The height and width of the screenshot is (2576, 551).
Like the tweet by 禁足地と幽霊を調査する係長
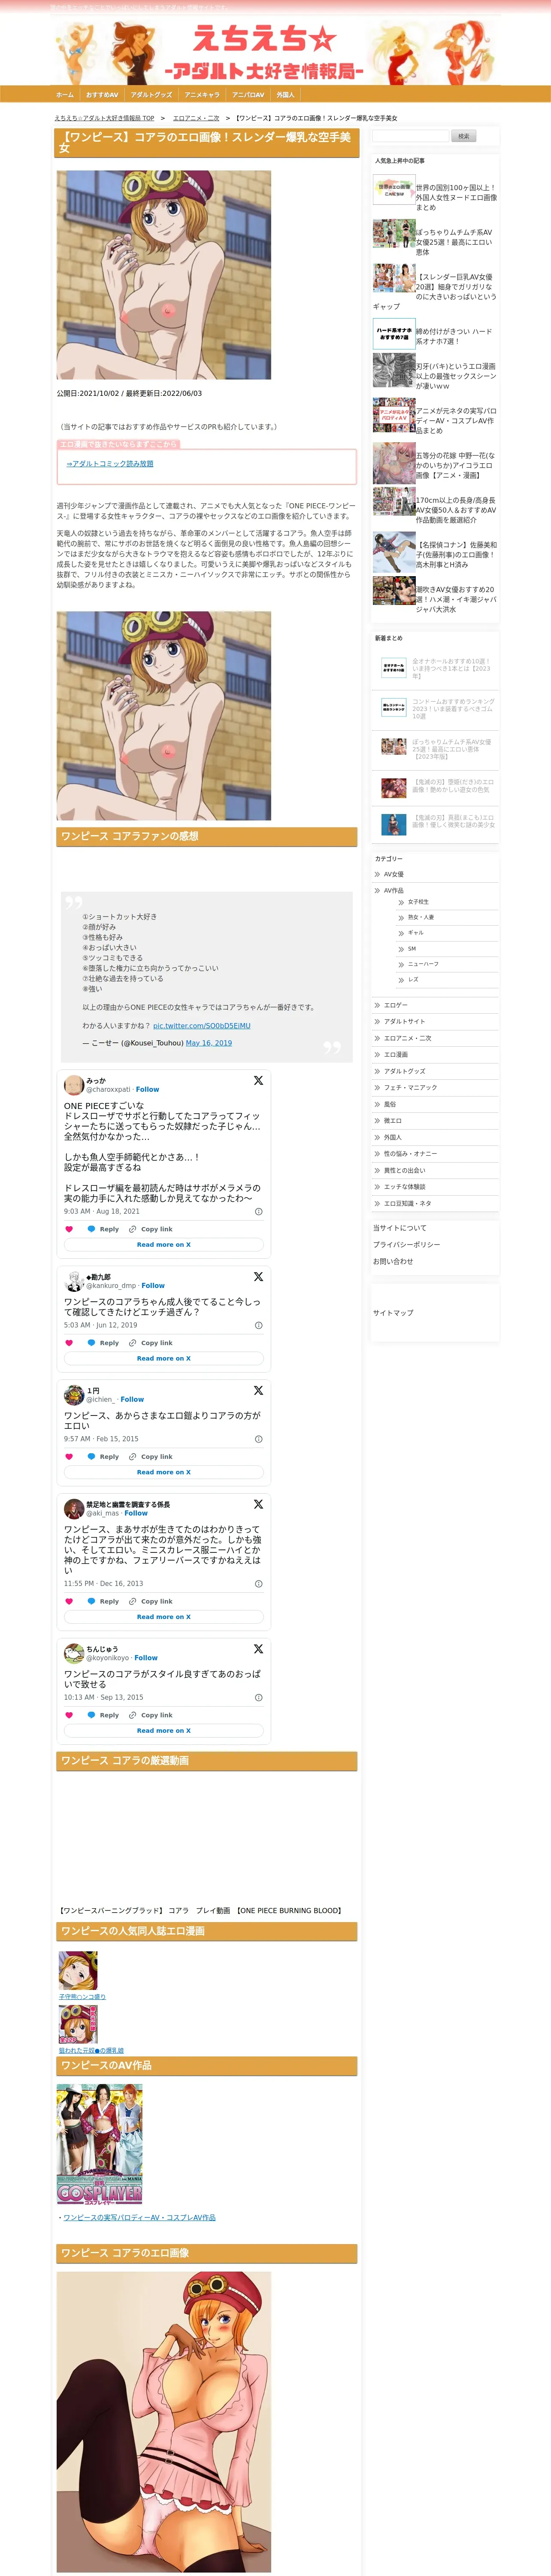[69, 1601]
